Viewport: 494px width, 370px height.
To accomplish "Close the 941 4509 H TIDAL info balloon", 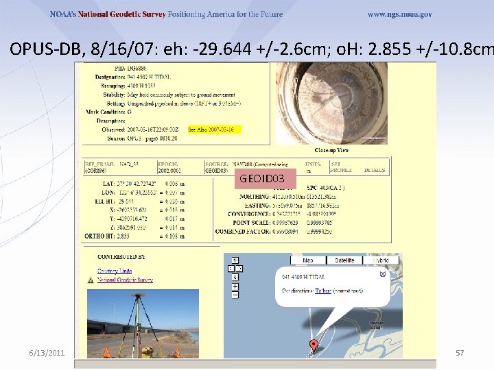I will pyautogui.click(x=383, y=274).
